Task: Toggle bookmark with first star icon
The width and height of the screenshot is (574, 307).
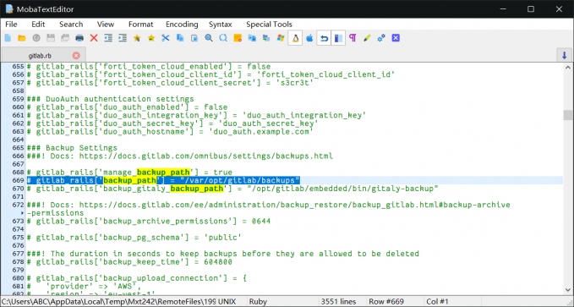Action: pos(137,38)
